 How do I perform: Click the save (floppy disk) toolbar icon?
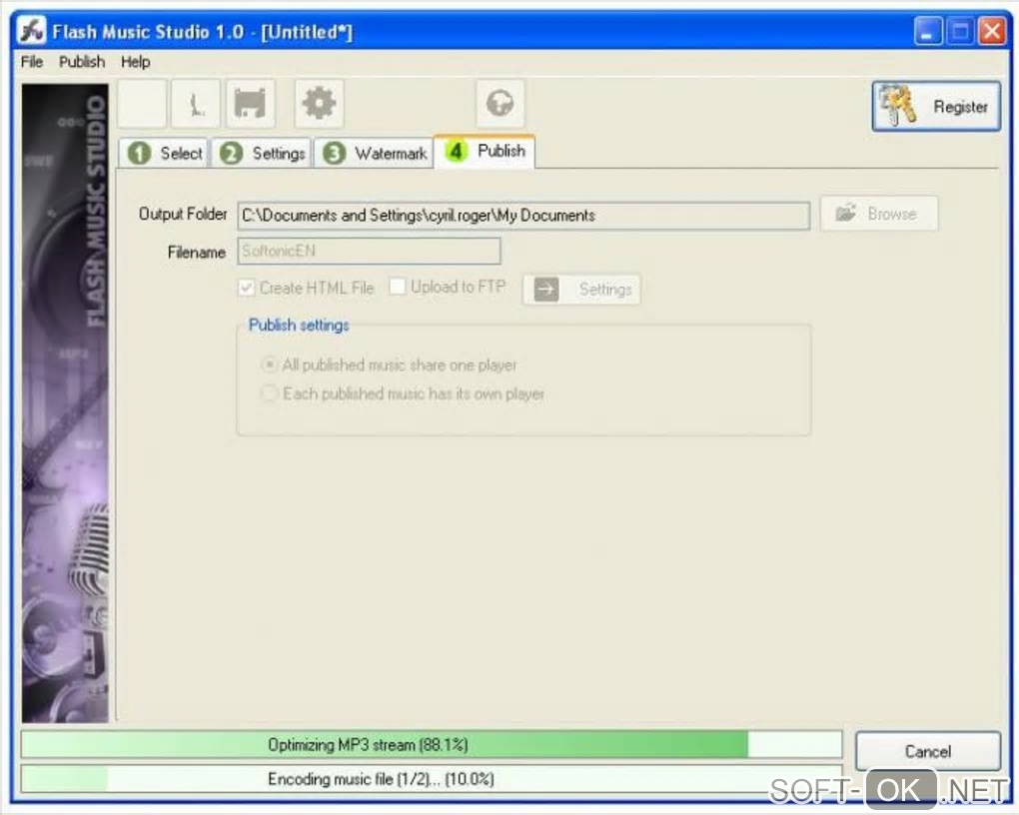tap(250, 104)
